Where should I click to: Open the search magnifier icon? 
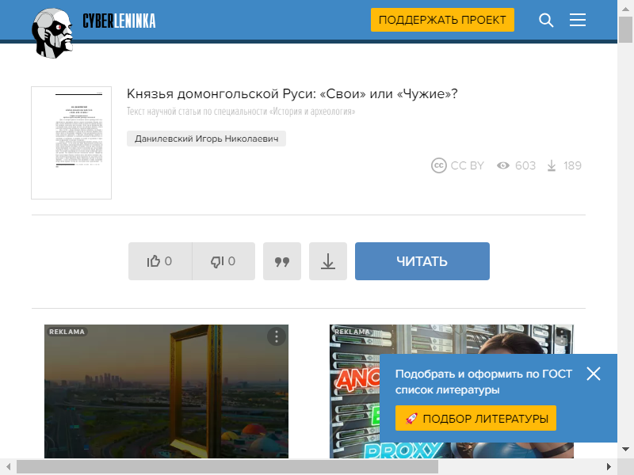pyautogui.click(x=546, y=21)
